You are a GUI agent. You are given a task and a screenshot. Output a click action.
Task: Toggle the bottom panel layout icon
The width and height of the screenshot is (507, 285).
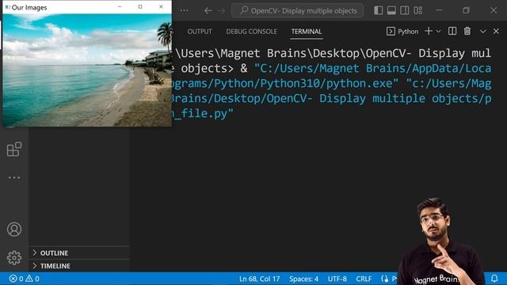(391, 10)
